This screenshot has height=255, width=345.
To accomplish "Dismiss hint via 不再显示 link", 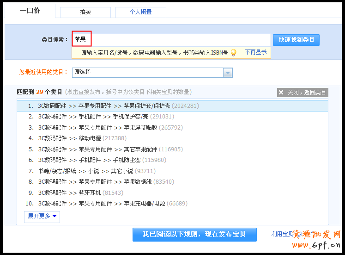I will tap(255, 52).
